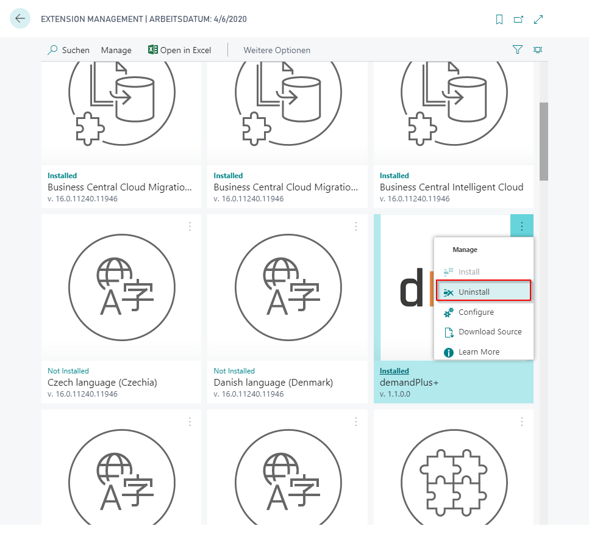Image resolution: width=589 pixels, height=537 pixels.
Task: Click the Danish language globe thumbnail
Action: point(288,287)
